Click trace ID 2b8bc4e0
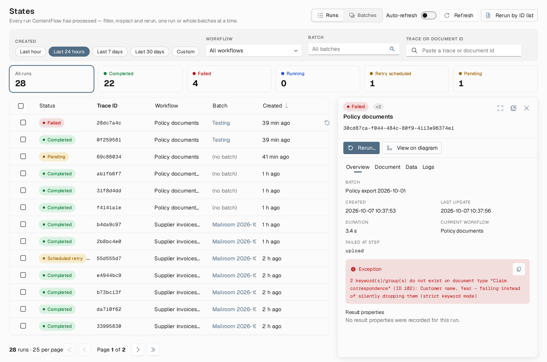 pyautogui.click(x=109, y=242)
